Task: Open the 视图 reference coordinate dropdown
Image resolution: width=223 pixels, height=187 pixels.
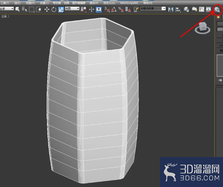Action: pos(72,8)
